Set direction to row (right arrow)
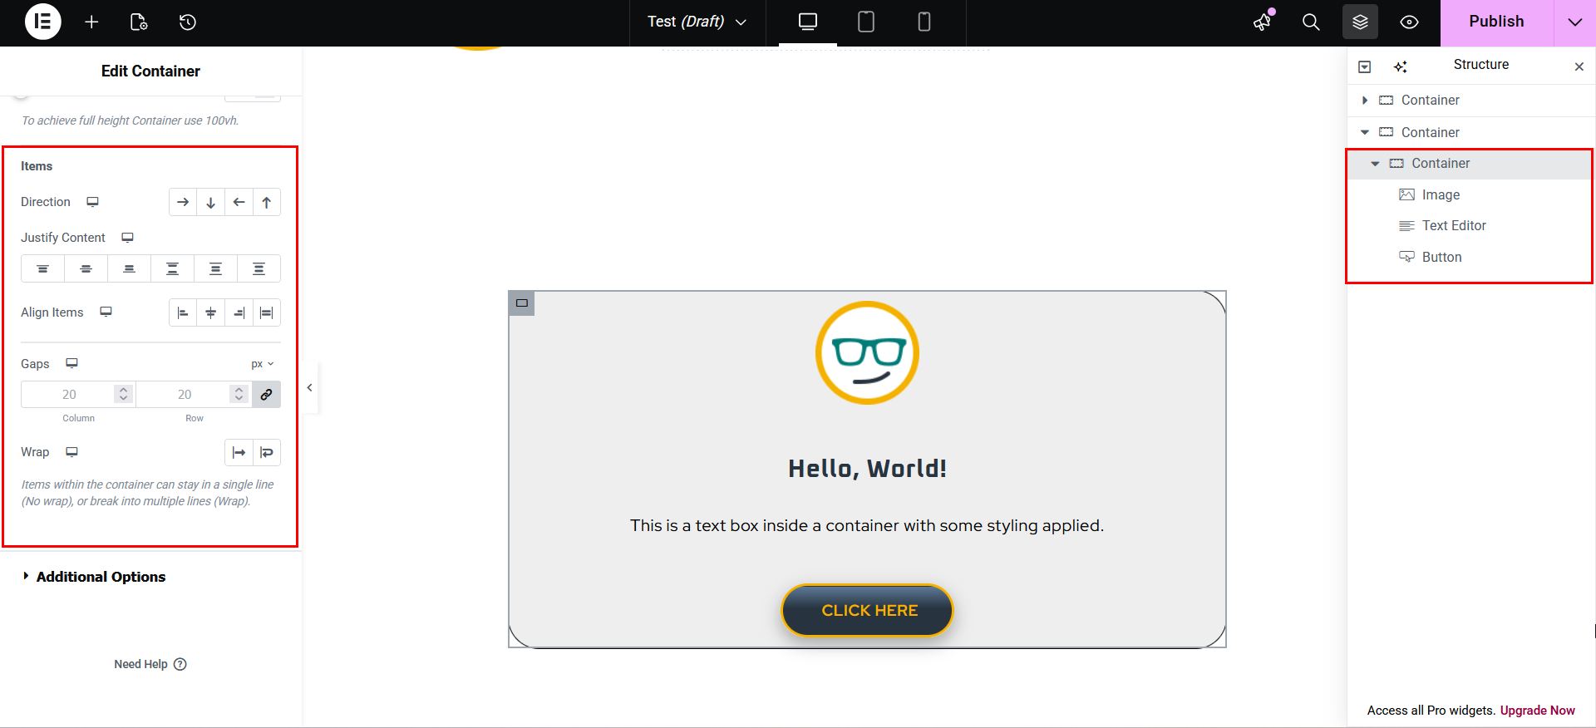 (183, 202)
